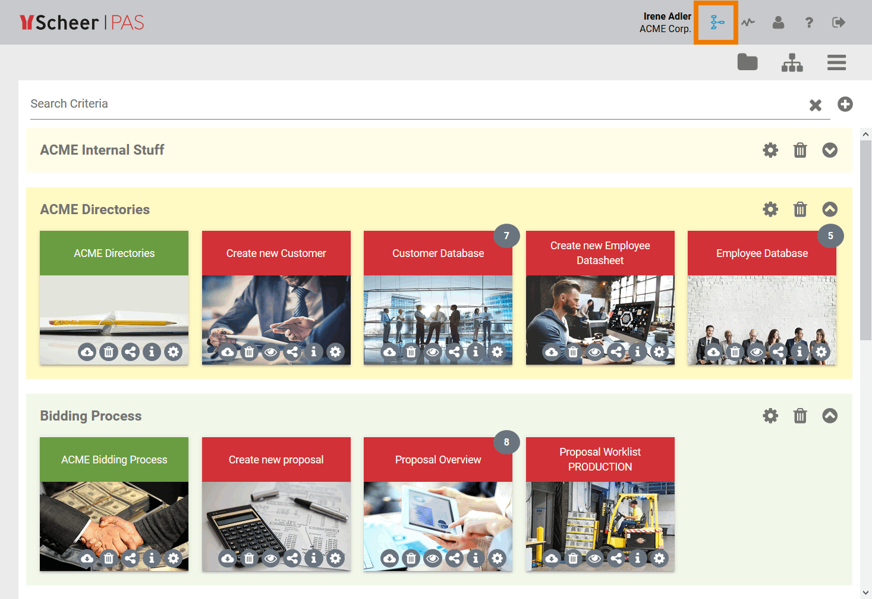872x599 pixels.
Task: Click badge 8 on Proposal Overview tile
Action: click(x=506, y=443)
